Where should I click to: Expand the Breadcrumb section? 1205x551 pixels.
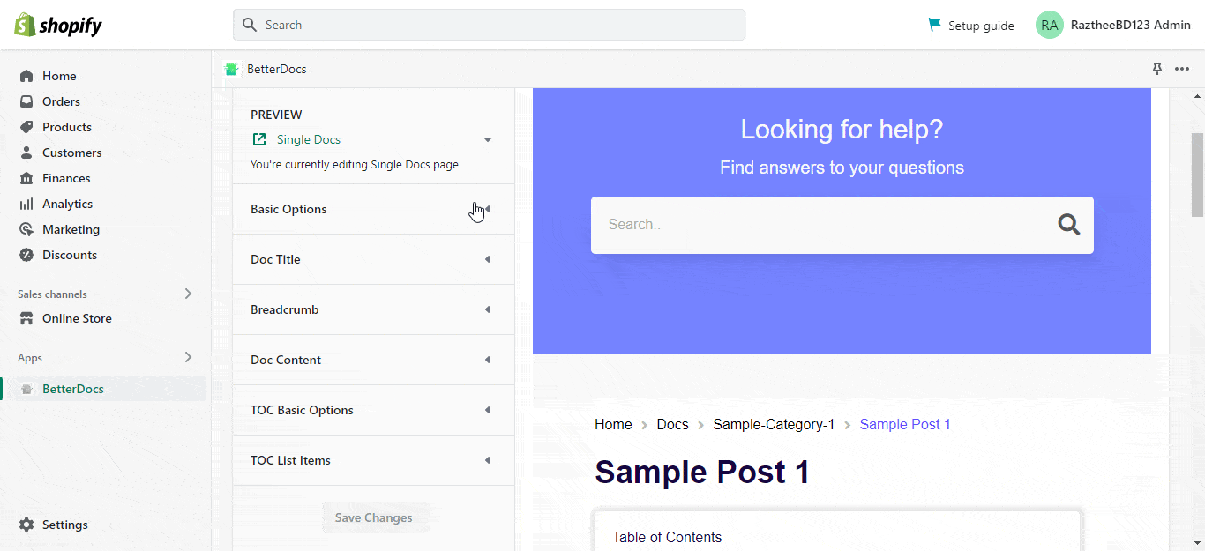coord(373,309)
